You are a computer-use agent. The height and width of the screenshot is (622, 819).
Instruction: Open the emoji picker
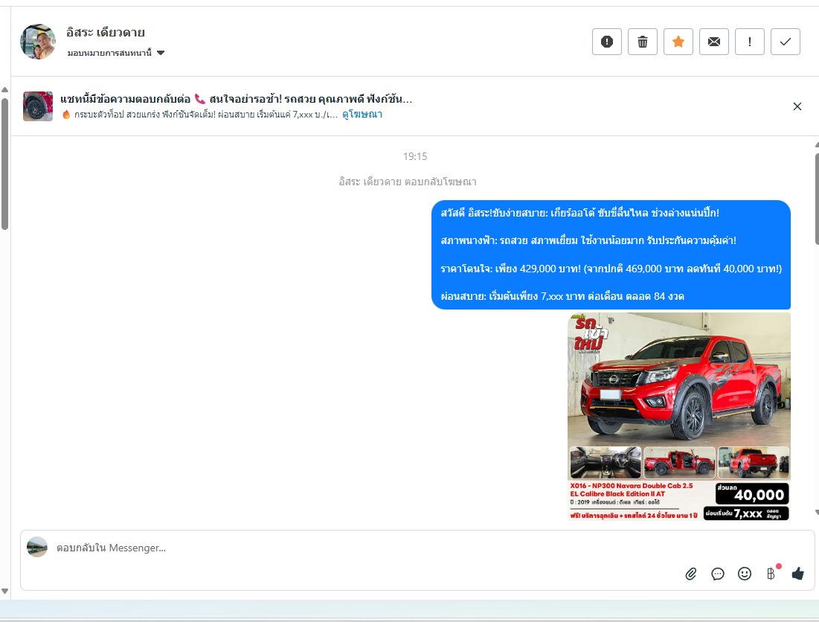pos(745,574)
